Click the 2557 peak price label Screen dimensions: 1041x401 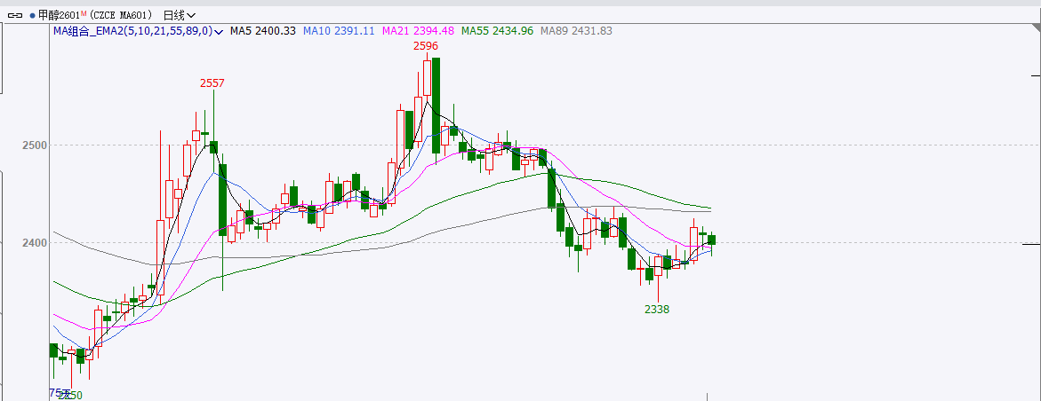click(212, 83)
